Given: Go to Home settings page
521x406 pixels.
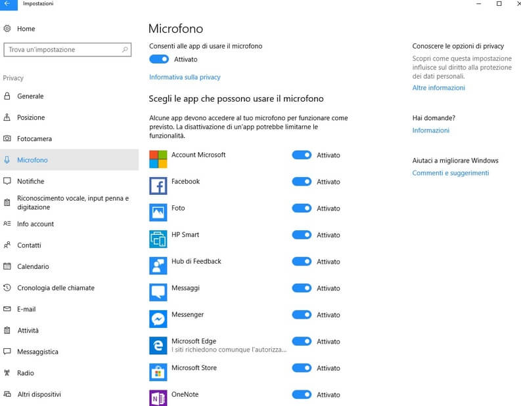Looking at the screenshot, I should (x=69, y=28).
